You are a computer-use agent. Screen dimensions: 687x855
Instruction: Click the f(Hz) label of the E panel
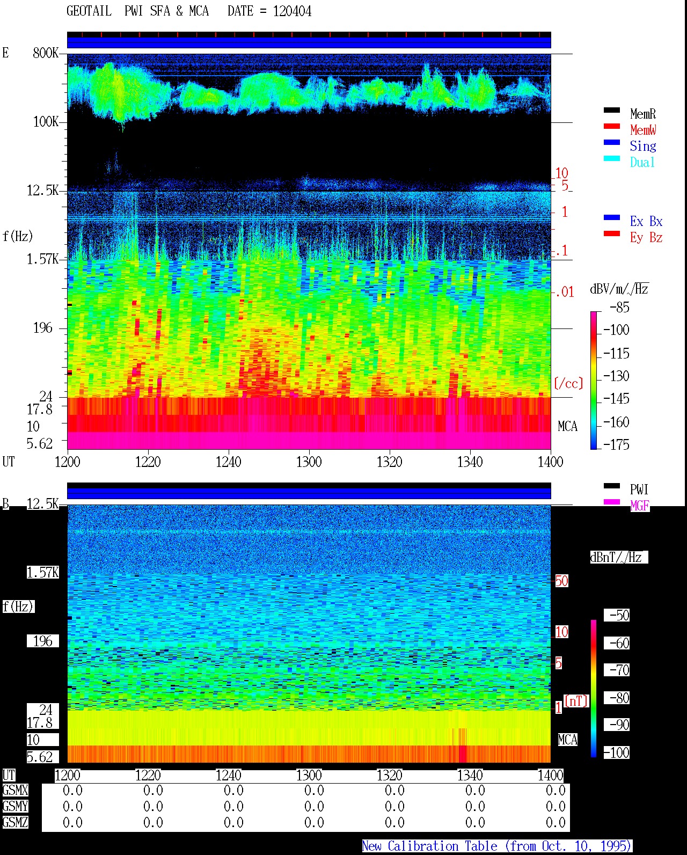tap(18, 236)
